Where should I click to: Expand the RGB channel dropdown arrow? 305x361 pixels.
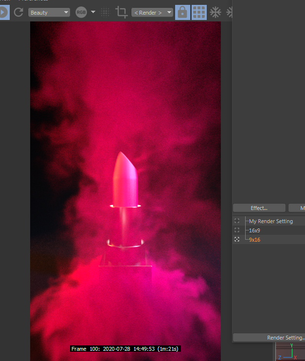[93, 12]
